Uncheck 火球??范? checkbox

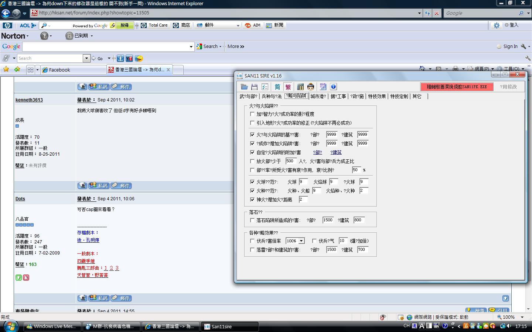coord(252,182)
